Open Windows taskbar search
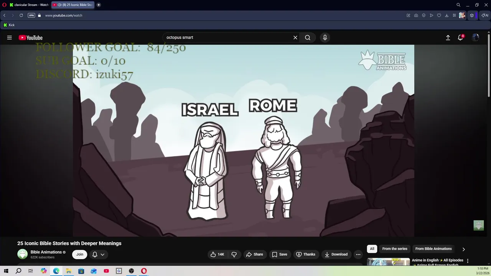The image size is (491, 276). (x=18, y=271)
